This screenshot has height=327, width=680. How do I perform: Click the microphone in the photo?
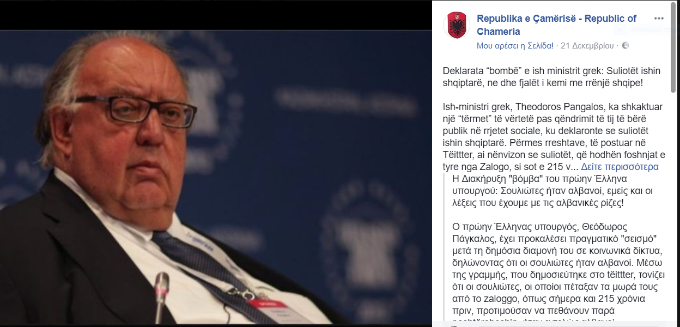pyautogui.click(x=162, y=298)
